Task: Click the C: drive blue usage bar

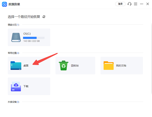Action: [34, 38]
